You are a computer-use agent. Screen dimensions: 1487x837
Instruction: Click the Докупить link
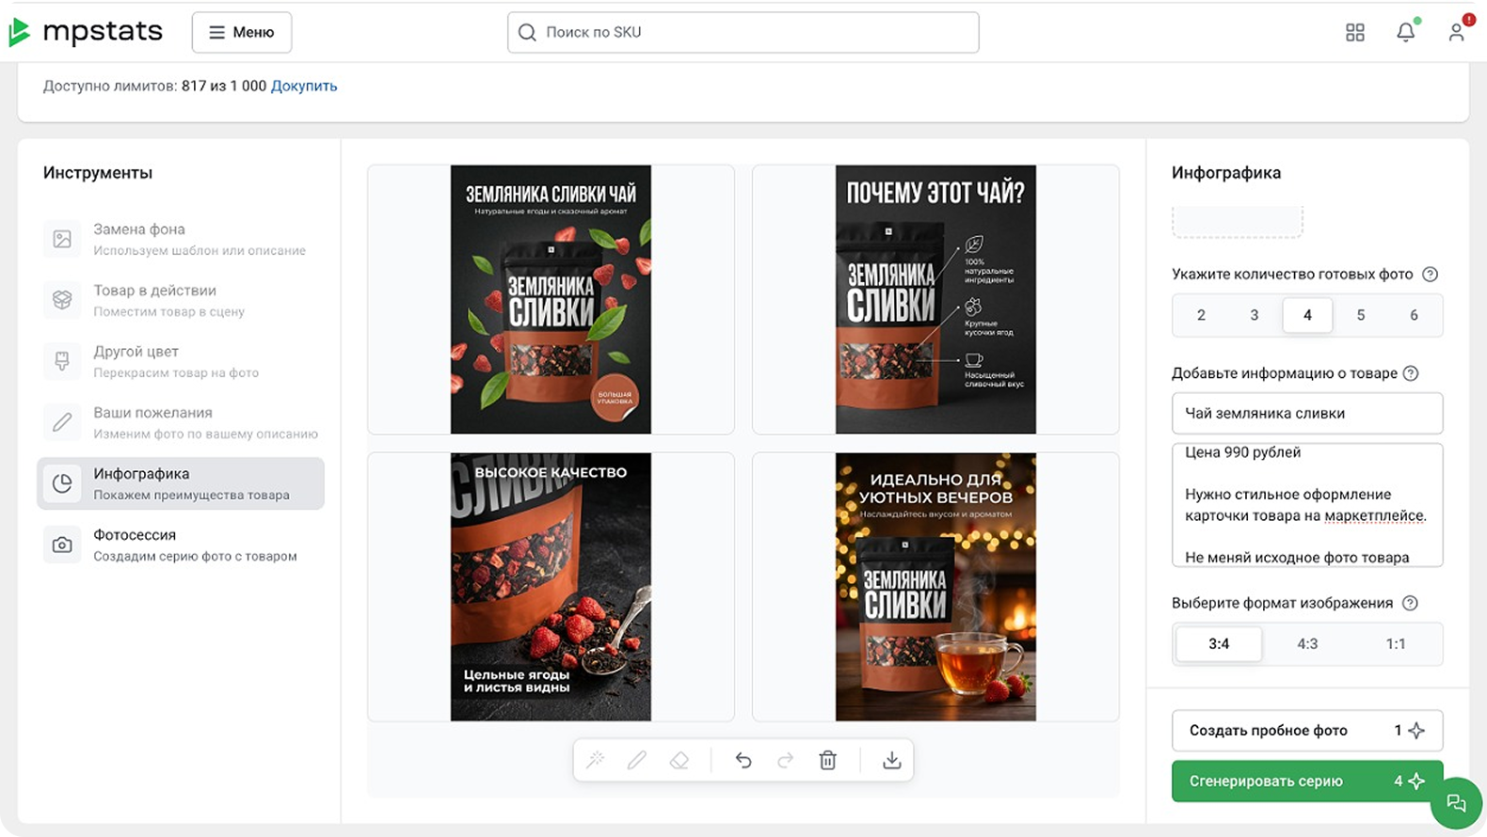tap(304, 87)
